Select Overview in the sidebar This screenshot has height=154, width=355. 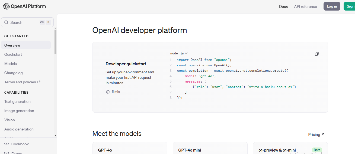tap(26, 45)
